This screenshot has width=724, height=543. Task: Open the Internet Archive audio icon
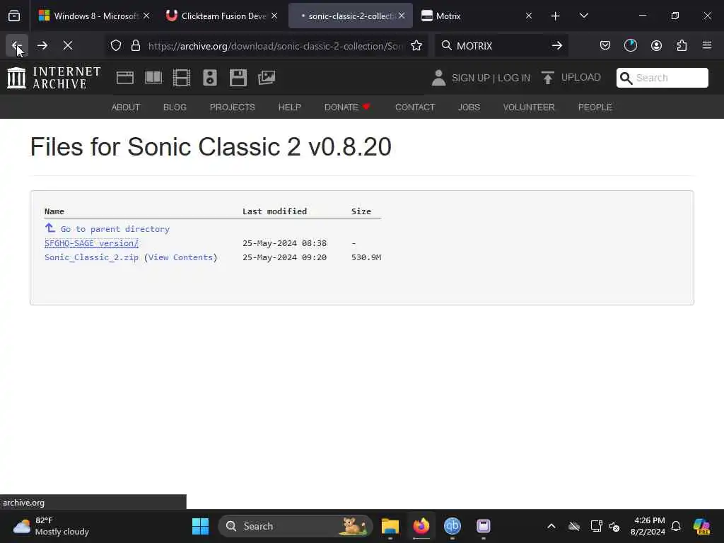209,78
